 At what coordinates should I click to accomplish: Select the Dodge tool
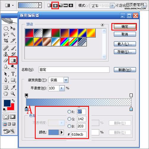(13, 66)
